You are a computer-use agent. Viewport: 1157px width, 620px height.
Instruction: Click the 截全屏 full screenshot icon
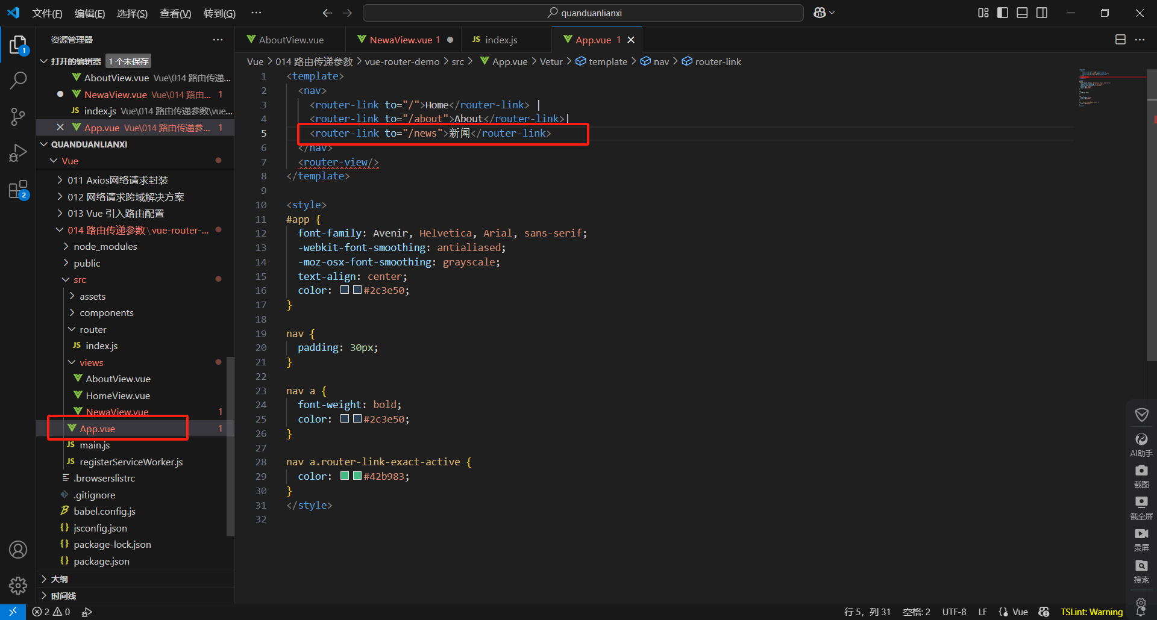[x=1141, y=507]
